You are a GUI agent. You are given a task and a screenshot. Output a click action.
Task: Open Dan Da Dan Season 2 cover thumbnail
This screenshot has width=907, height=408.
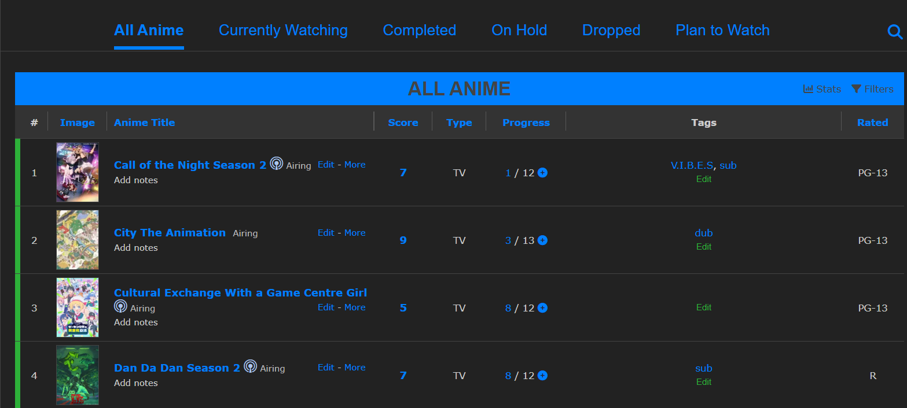(x=78, y=375)
